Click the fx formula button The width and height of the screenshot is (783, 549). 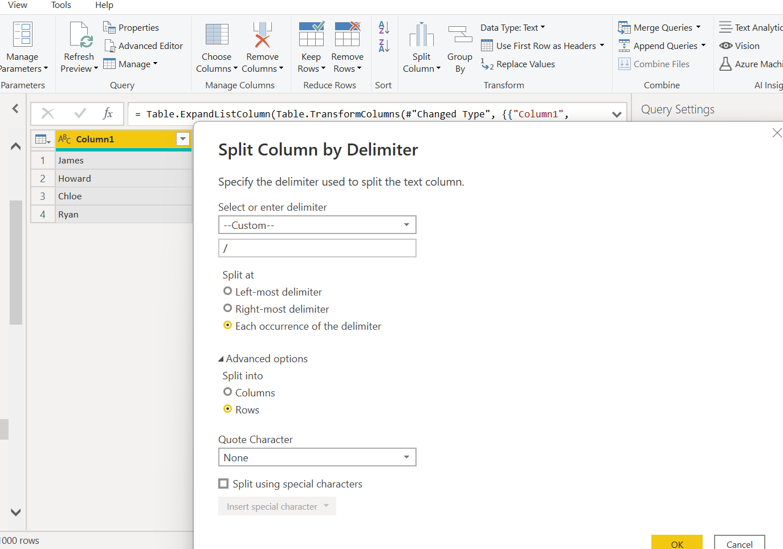click(x=108, y=113)
